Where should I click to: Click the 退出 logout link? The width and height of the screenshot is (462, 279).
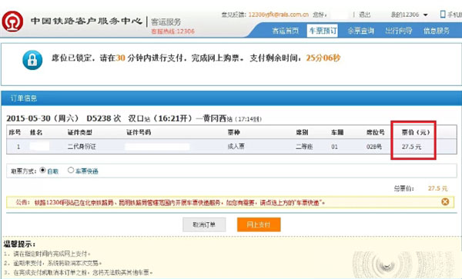(x=365, y=15)
